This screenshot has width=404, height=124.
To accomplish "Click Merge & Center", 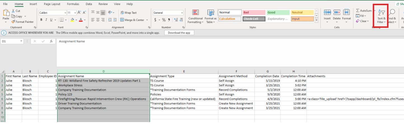I will point(132,20).
